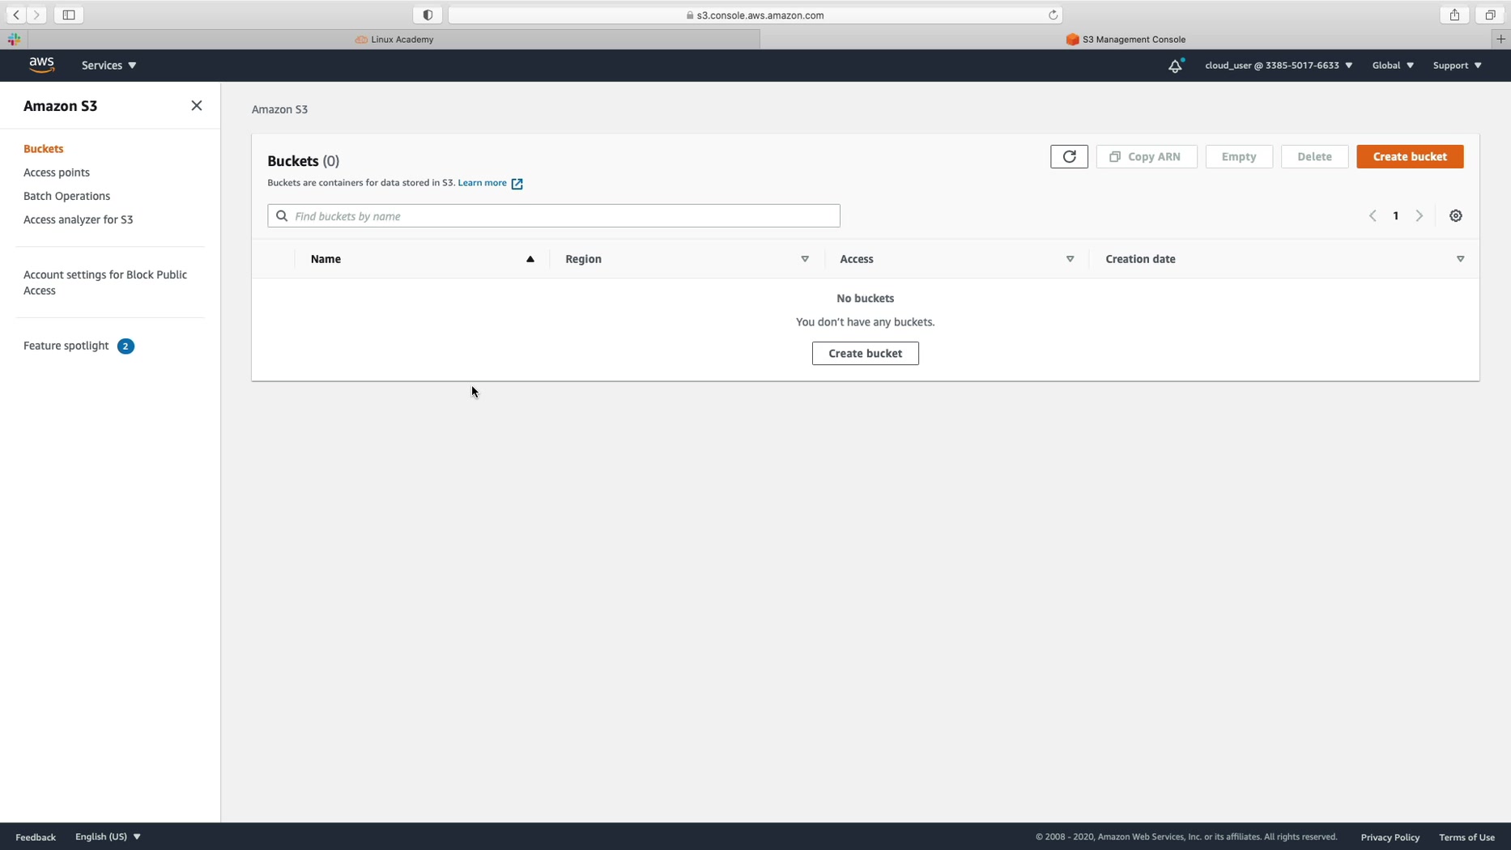Viewport: 1511px width, 850px height.
Task: Open the notifications bell
Action: [x=1175, y=66]
